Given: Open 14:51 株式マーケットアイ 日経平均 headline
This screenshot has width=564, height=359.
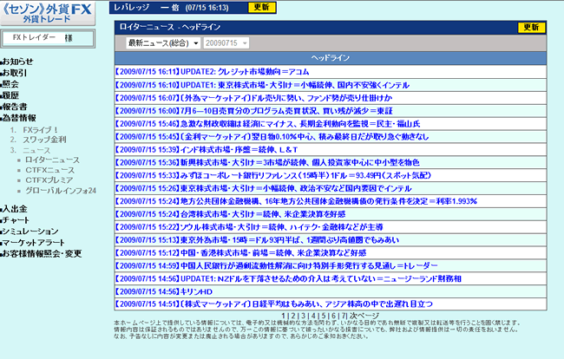Looking at the screenshot, I should coord(273,304).
